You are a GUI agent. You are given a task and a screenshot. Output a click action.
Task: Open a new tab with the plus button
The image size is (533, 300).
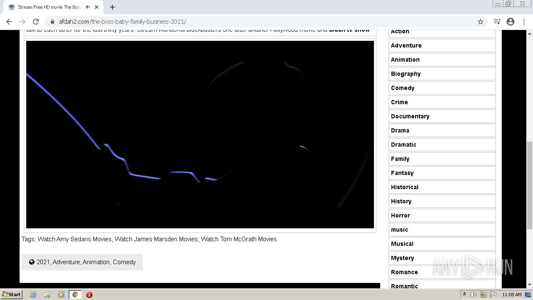(112, 7)
